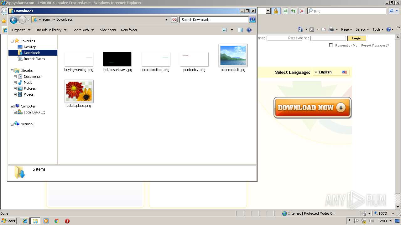Open the Select Language English dropdown
401x225 pixels.
pyautogui.click(x=331, y=72)
